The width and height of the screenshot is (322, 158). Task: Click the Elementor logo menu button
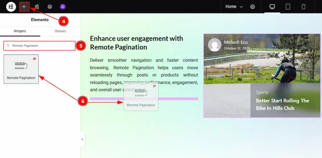(11, 7)
